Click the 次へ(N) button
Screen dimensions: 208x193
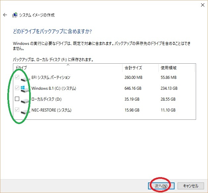(161, 186)
